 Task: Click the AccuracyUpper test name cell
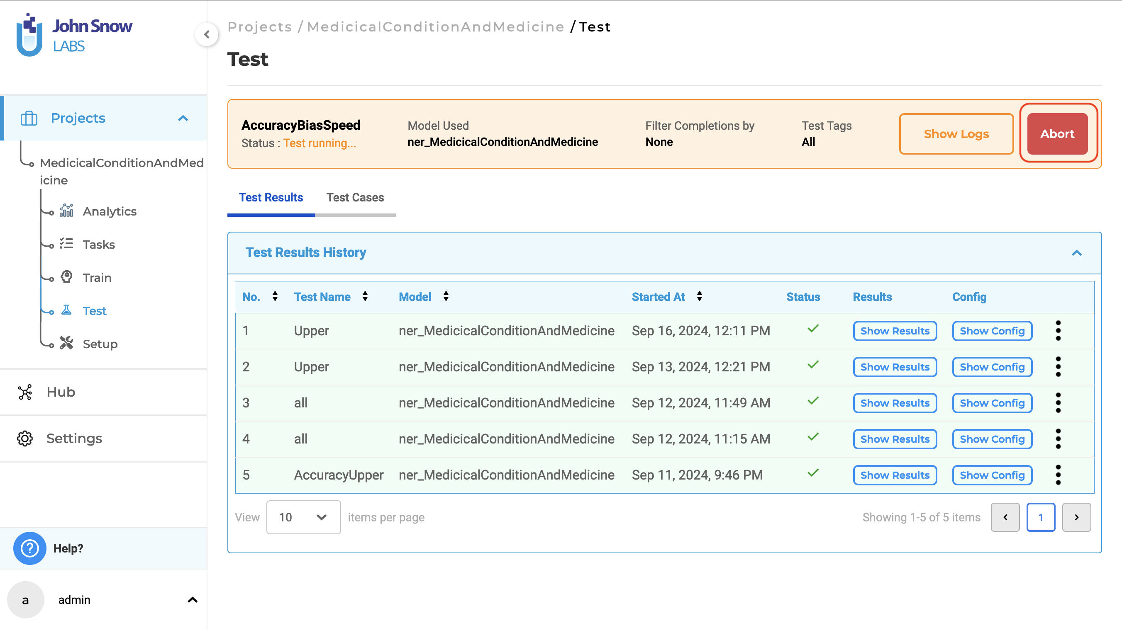coord(339,475)
